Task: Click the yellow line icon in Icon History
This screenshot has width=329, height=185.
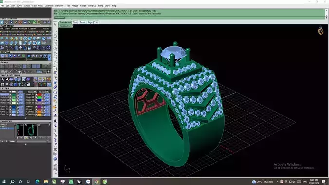Action: click(x=16, y=22)
